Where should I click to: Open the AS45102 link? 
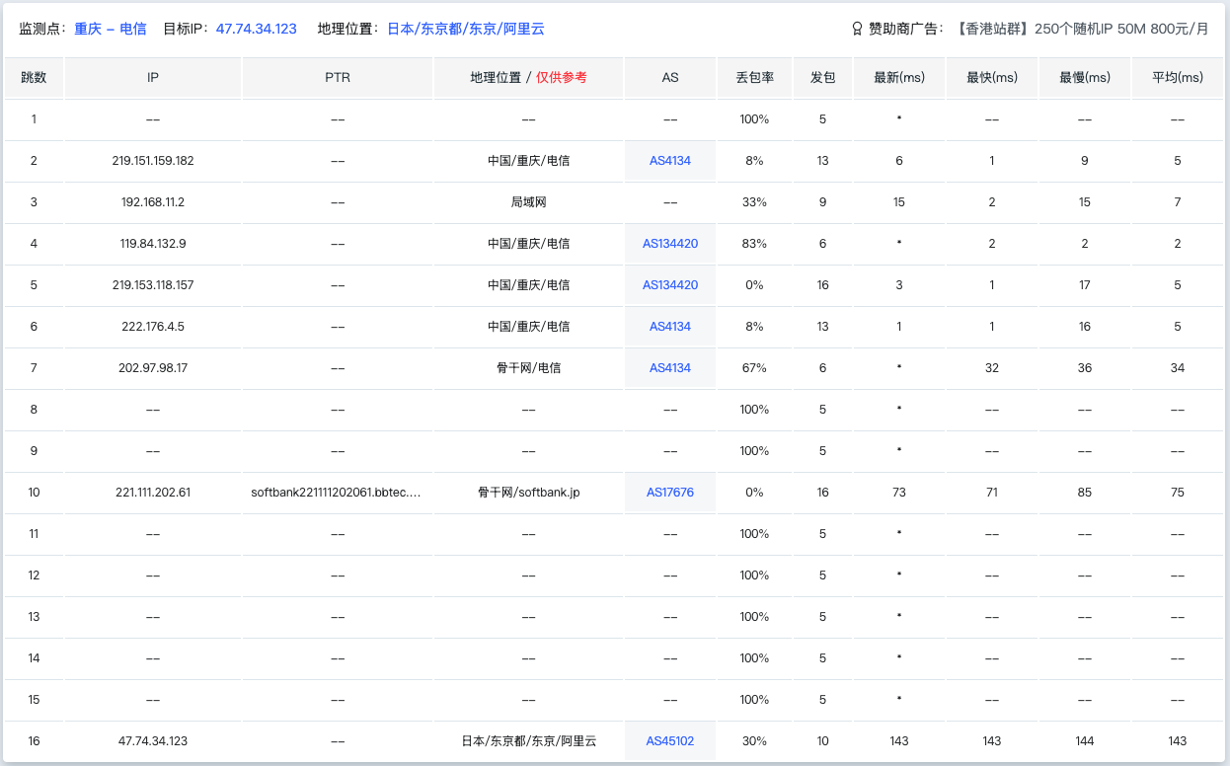click(670, 741)
